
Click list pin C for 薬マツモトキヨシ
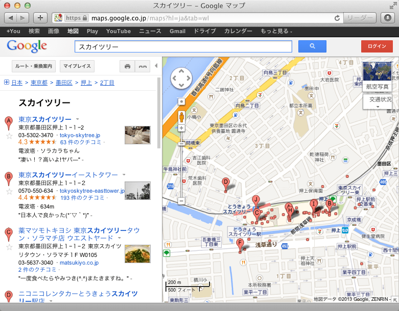9,234
